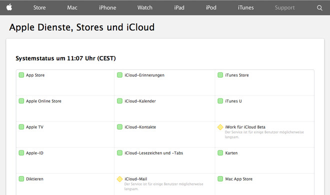The image size is (330, 195).
Task: Click green status icon beside Apple TV
Action: pyautogui.click(x=21, y=127)
